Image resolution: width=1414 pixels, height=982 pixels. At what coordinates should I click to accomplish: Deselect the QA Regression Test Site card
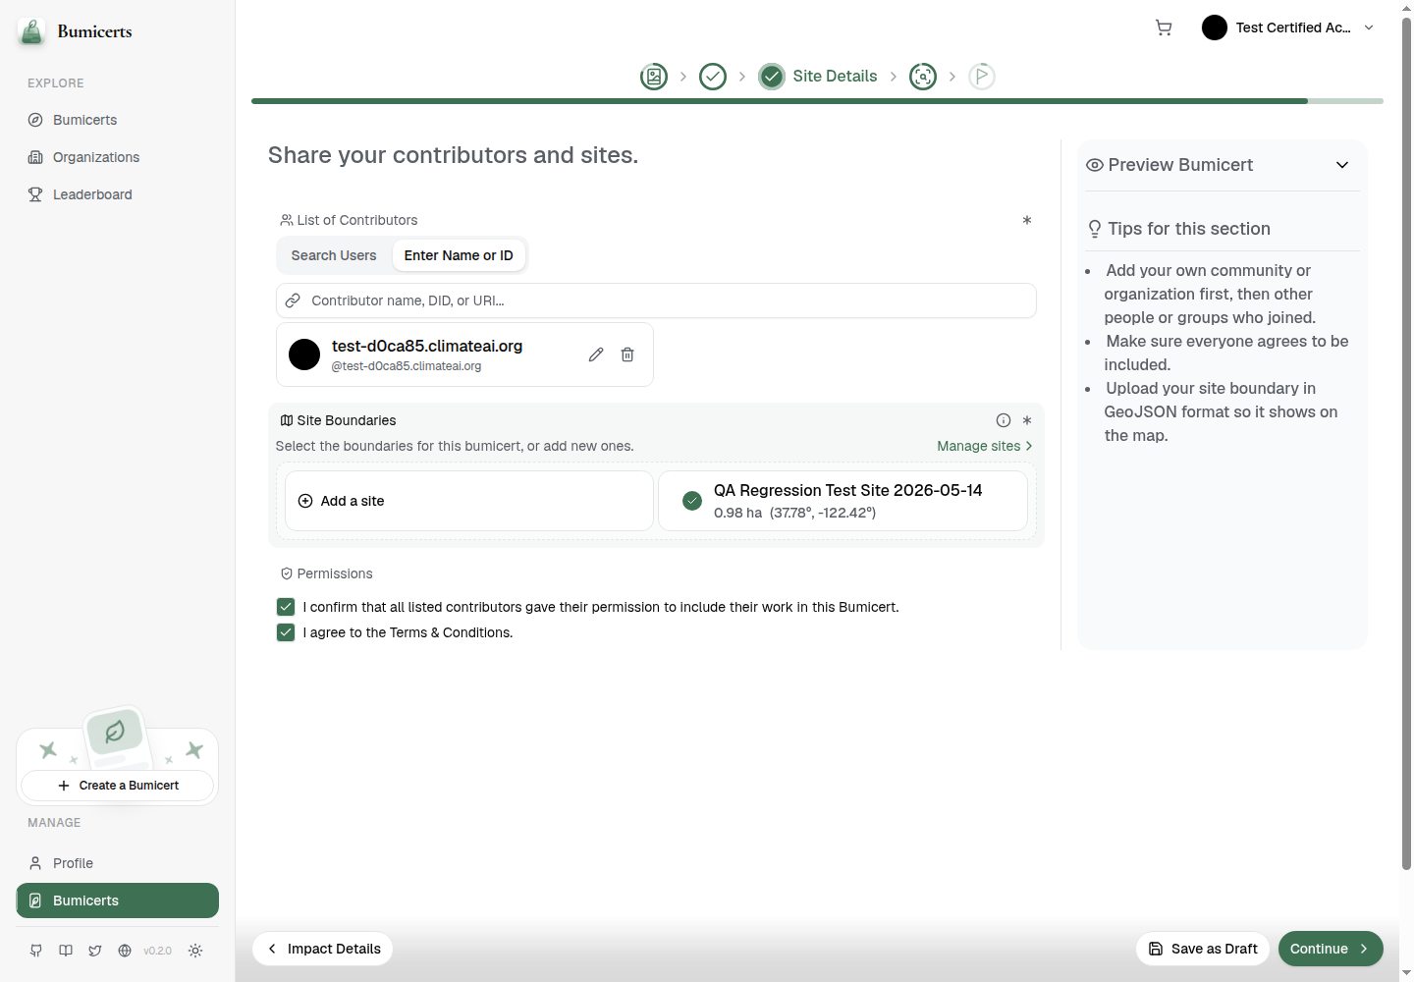843,501
